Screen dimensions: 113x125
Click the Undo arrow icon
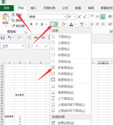pos(10,37)
